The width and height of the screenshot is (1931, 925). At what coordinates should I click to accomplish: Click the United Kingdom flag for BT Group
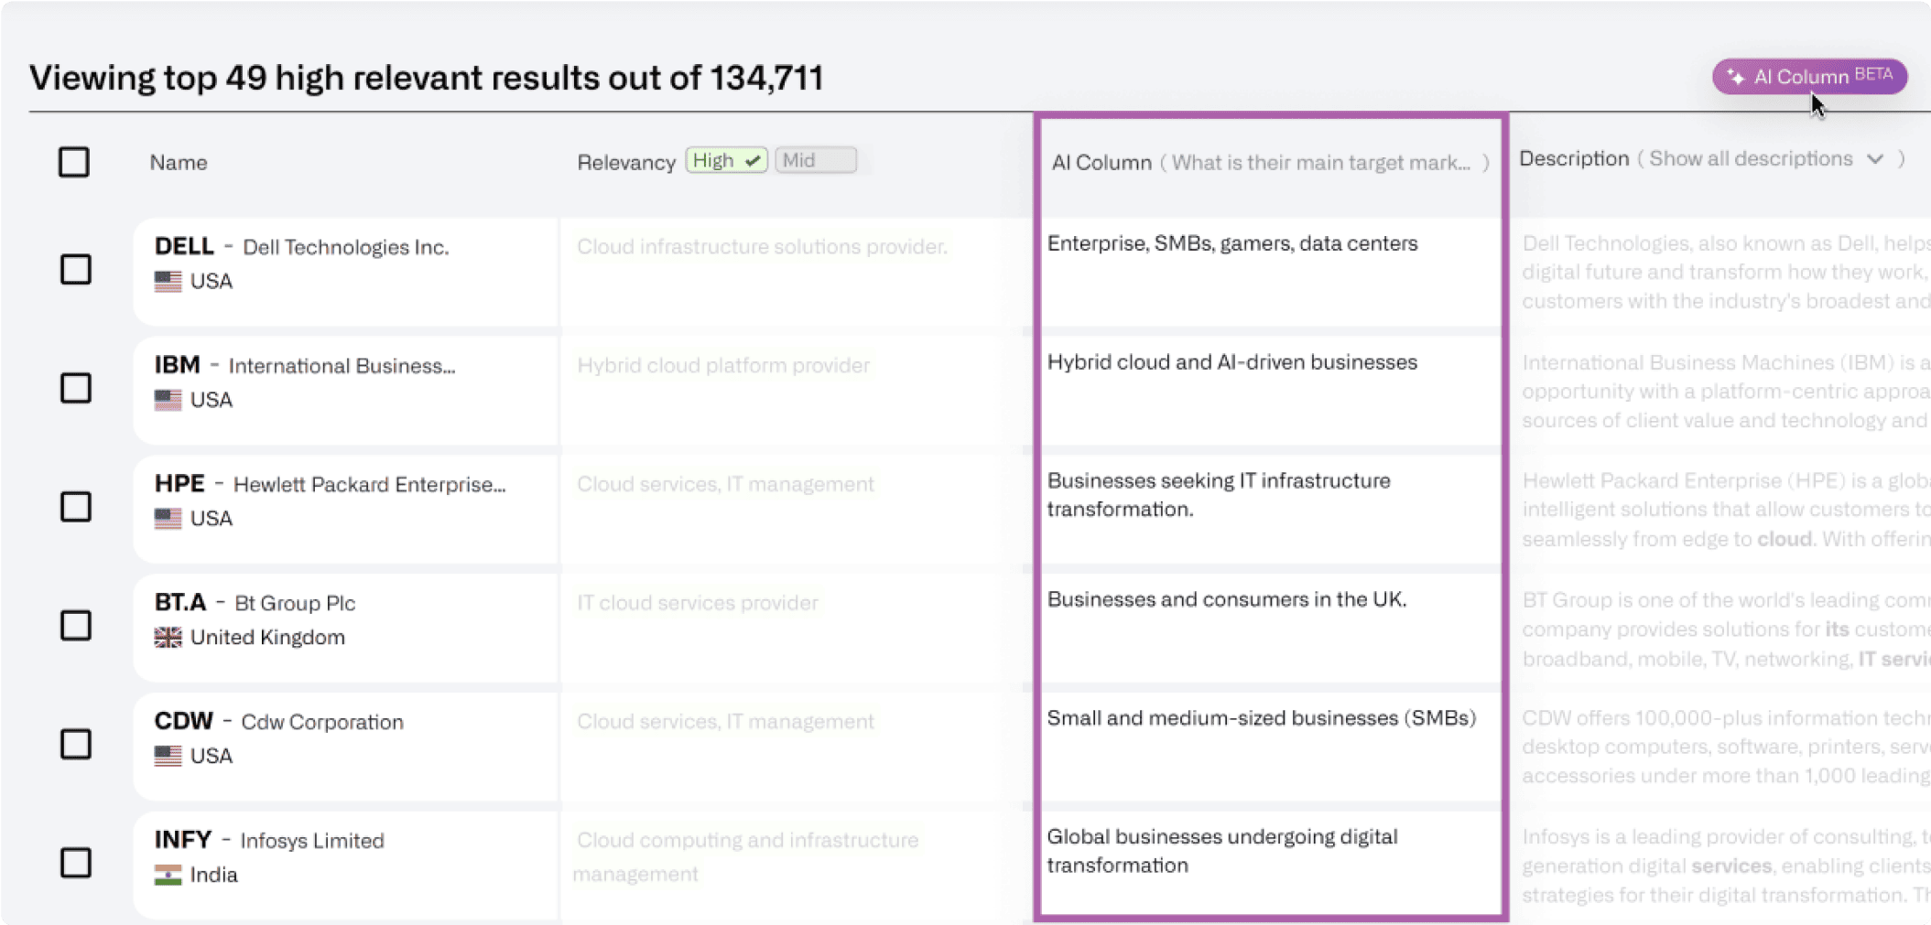tap(168, 638)
